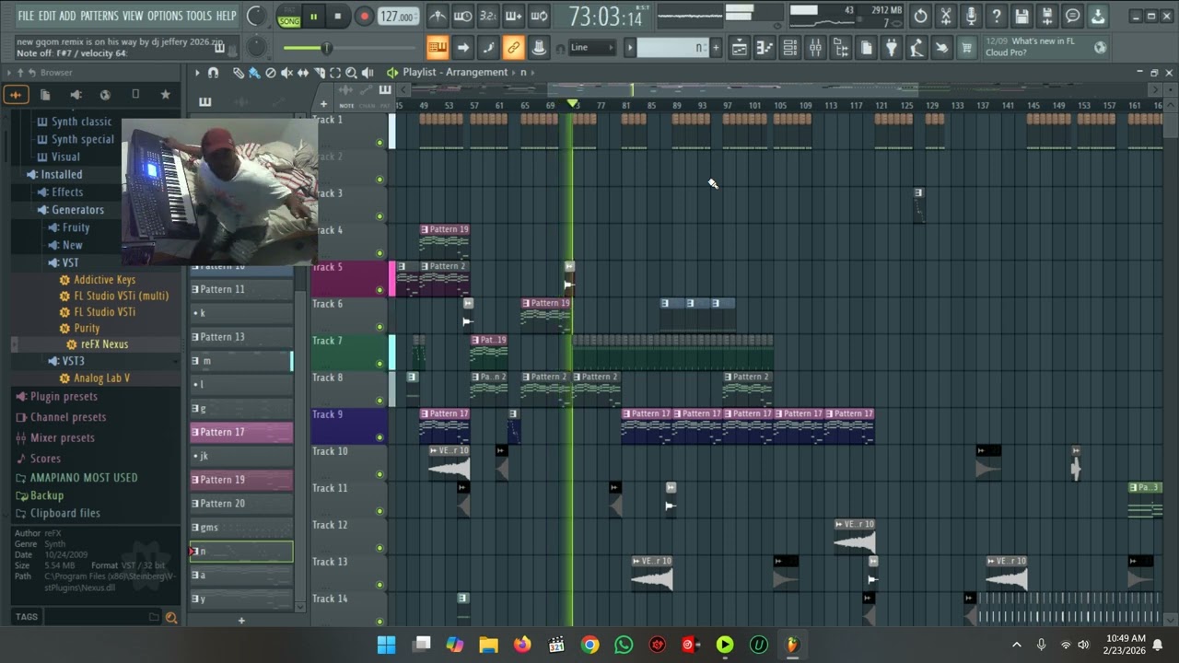Image resolution: width=1179 pixels, height=663 pixels.
Task: Open the pattern selector showing 'n'
Action: [x=672, y=48]
